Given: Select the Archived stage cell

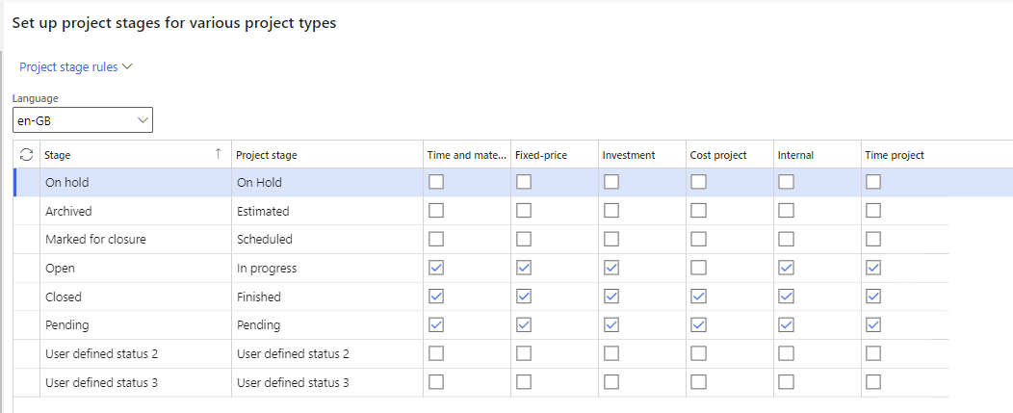Looking at the screenshot, I should 135,211.
